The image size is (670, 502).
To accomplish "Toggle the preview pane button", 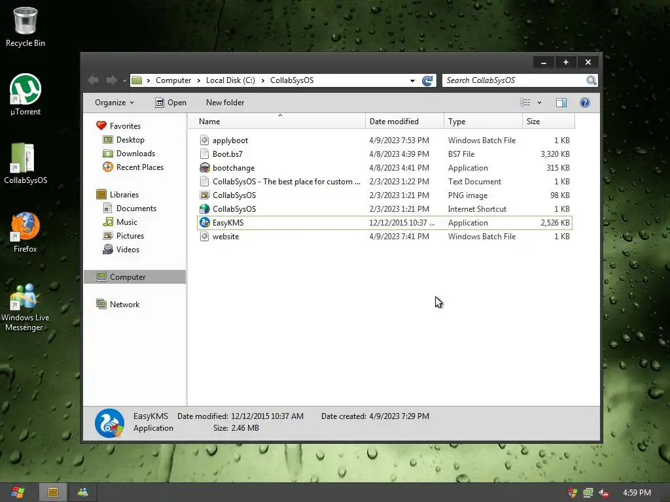I will (x=561, y=103).
